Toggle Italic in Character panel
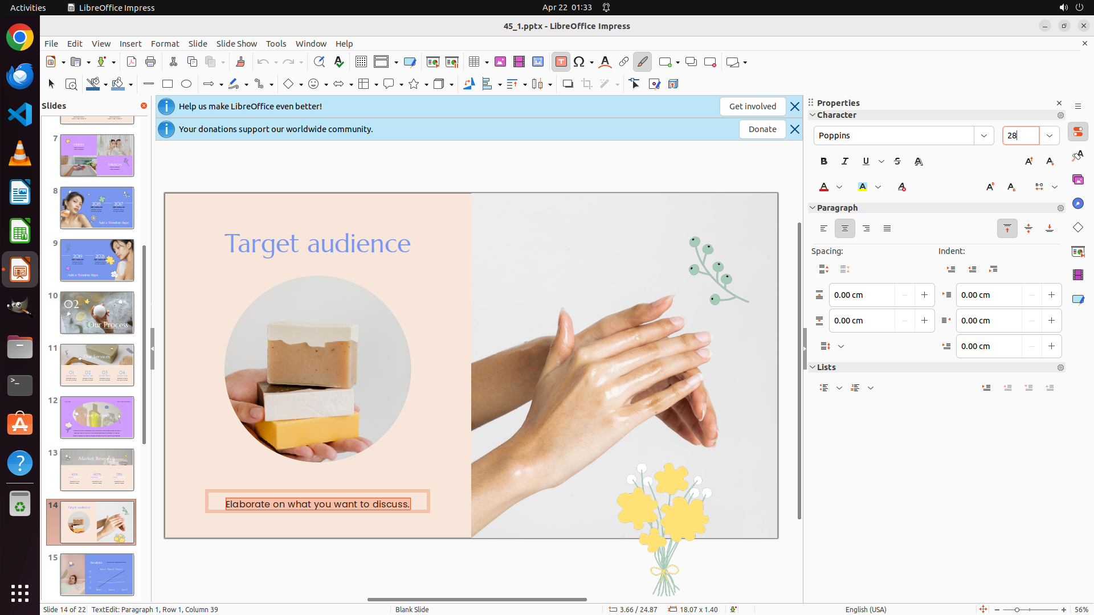Viewport: 1094px width, 615px height. (845, 162)
